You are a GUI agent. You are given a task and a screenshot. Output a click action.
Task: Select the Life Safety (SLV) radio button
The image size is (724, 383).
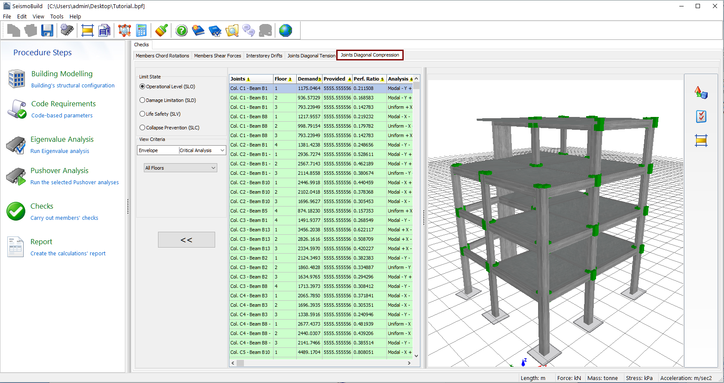click(x=143, y=114)
